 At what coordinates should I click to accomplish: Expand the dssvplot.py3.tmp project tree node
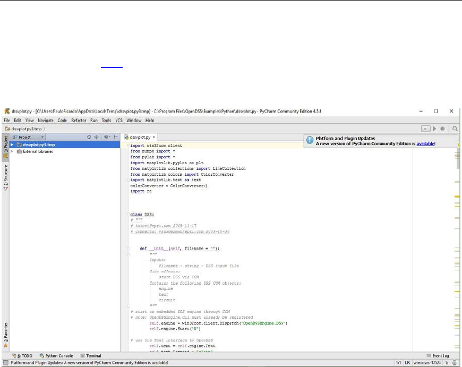[x=12, y=144]
